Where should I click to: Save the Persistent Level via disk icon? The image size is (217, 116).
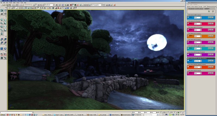[213, 11]
